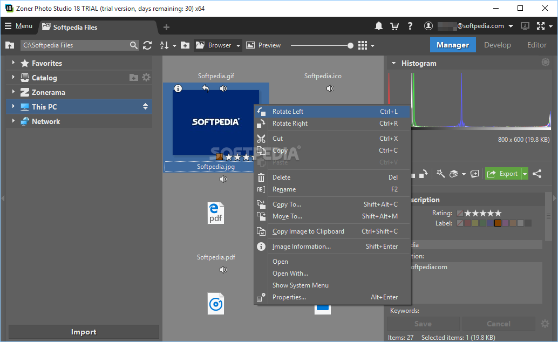Screen dimensions: 558x342
Task: Go up one folder level
Action: (10, 45)
